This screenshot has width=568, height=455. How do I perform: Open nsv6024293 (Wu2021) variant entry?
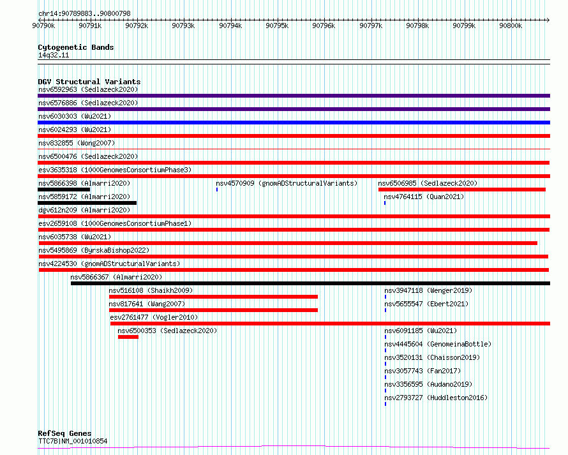click(75, 130)
